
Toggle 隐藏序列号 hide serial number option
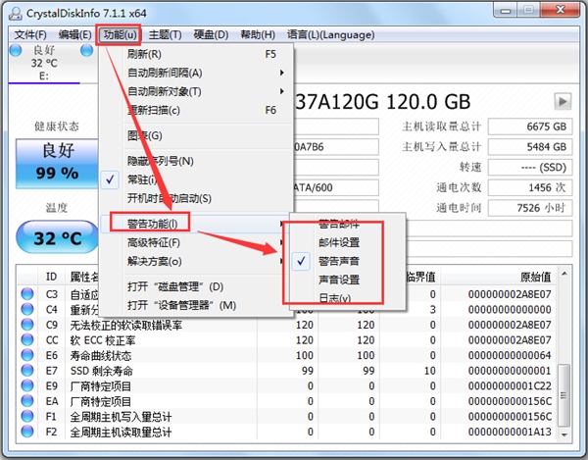coord(196,161)
